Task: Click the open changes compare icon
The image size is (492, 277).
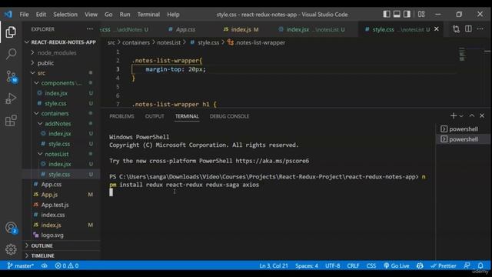Action: coord(456,29)
